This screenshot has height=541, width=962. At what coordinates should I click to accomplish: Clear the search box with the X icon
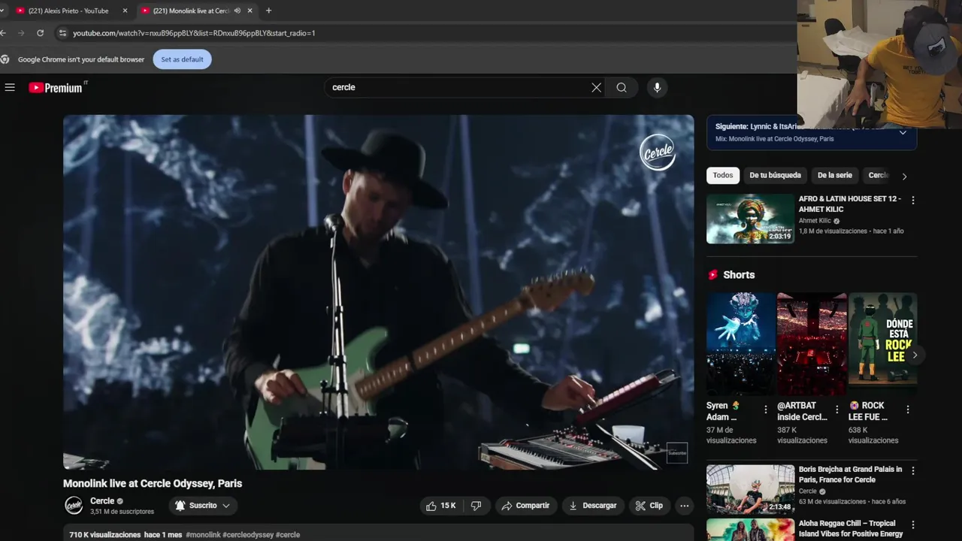coord(596,87)
